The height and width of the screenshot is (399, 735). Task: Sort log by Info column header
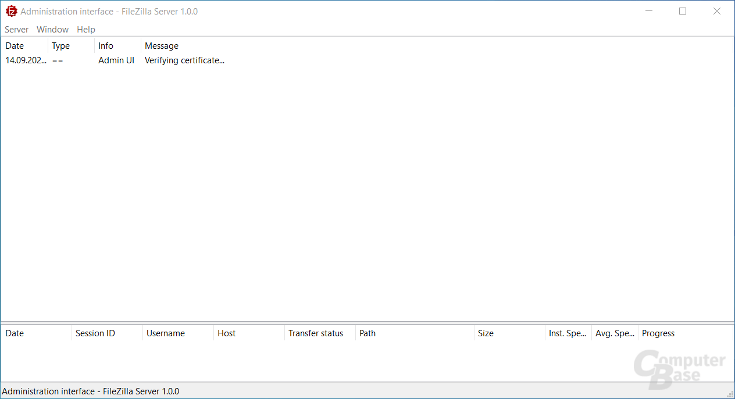pos(117,46)
